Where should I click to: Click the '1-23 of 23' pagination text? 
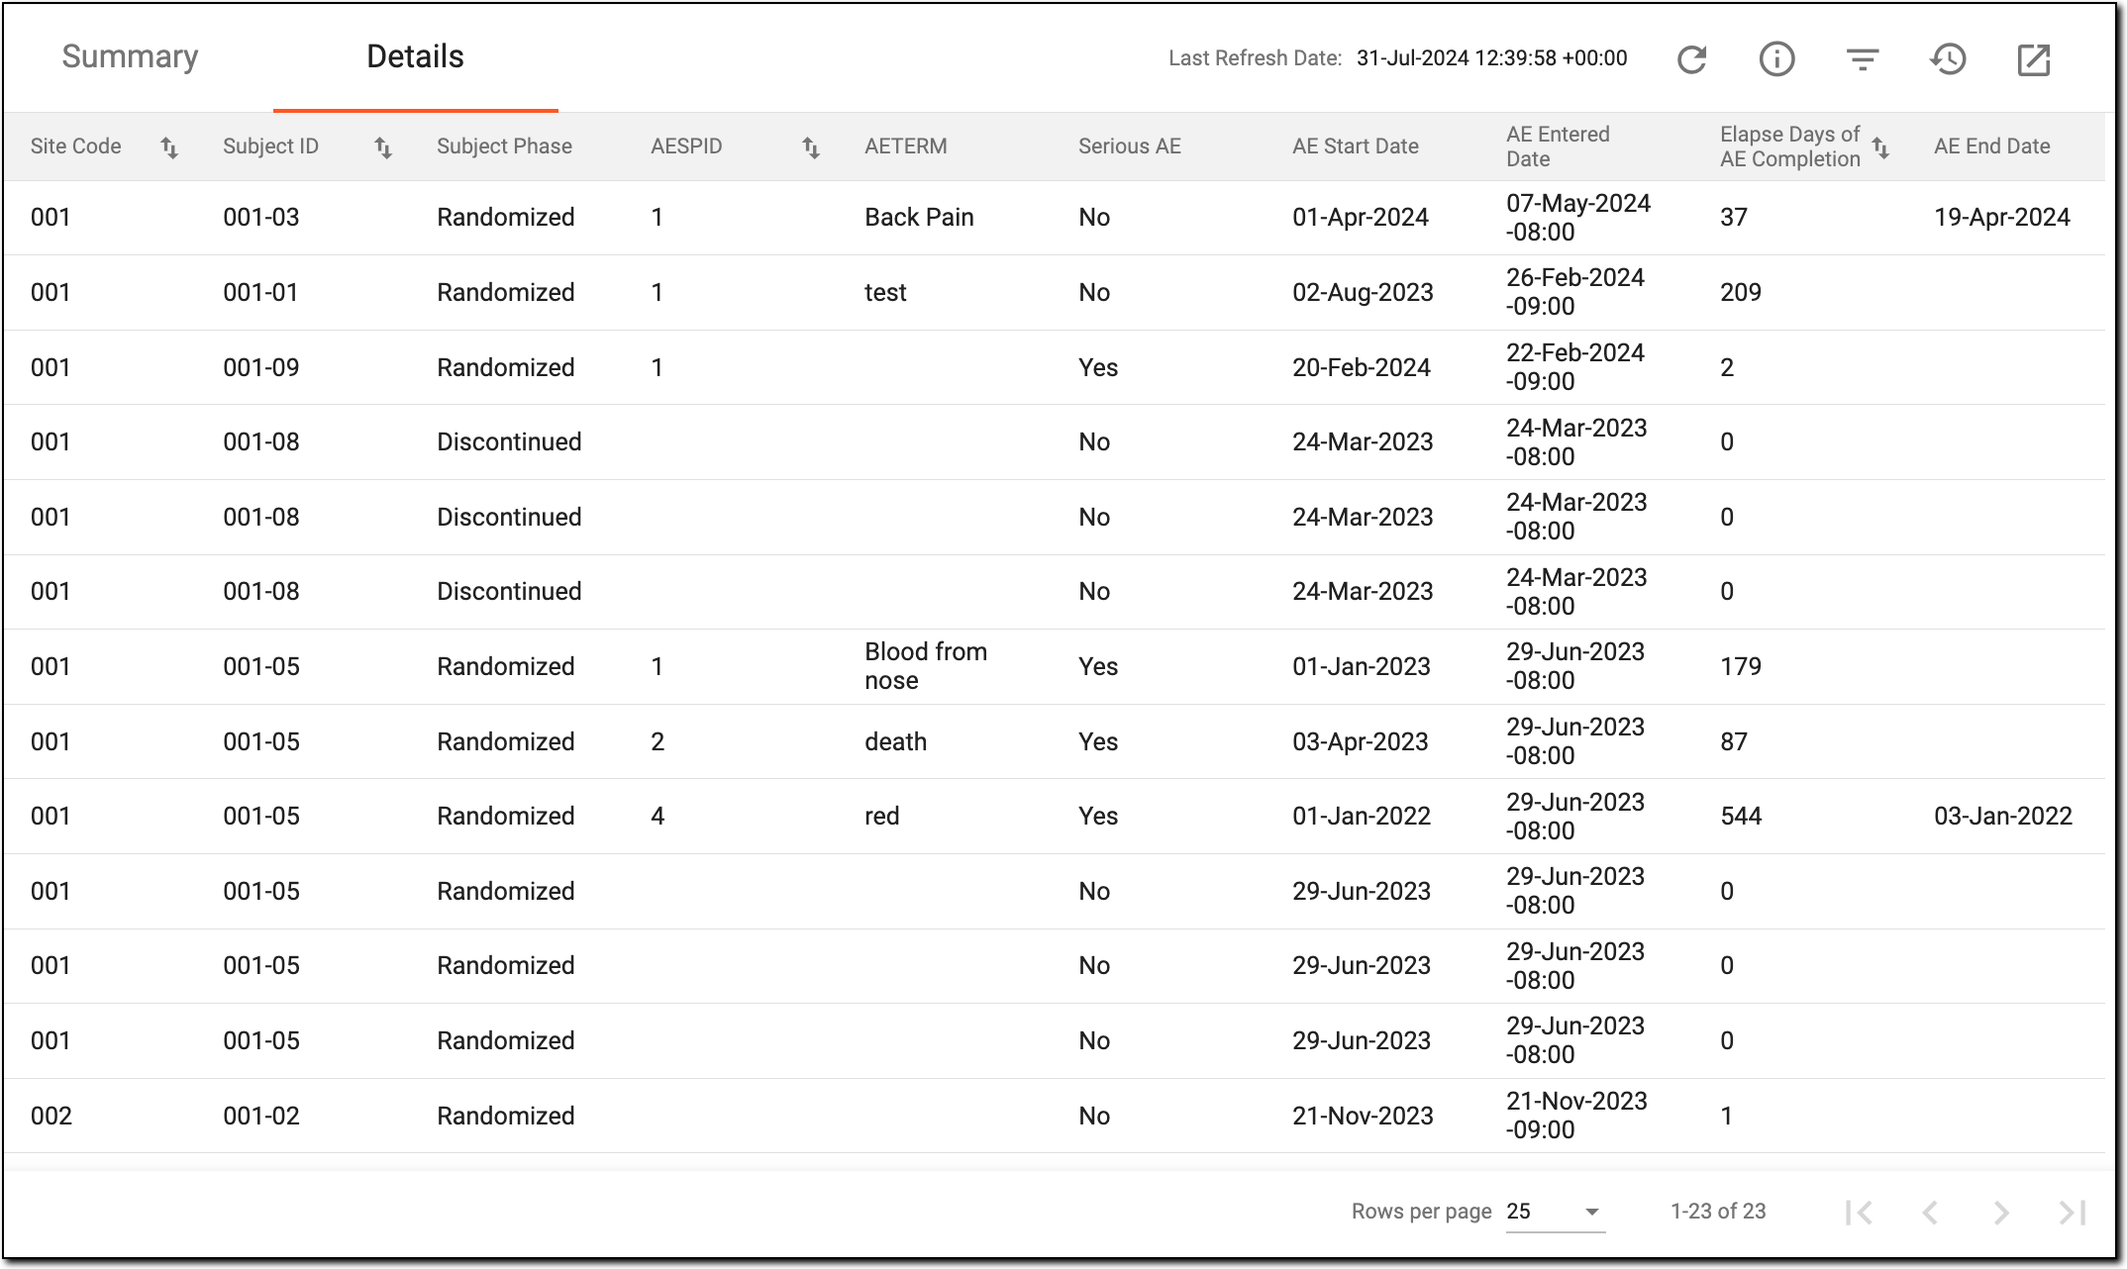(x=1718, y=1212)
